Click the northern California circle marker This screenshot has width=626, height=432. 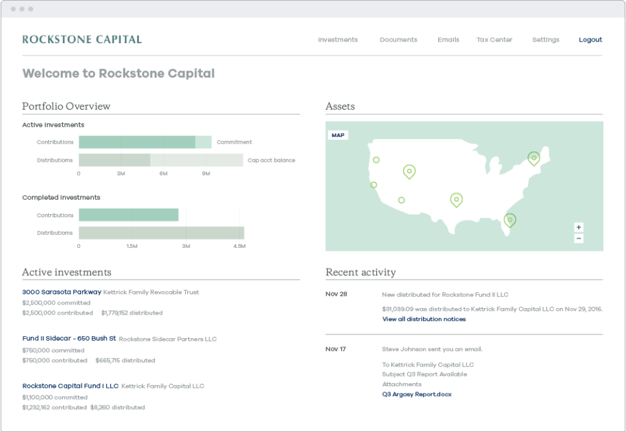pos(376,160)
